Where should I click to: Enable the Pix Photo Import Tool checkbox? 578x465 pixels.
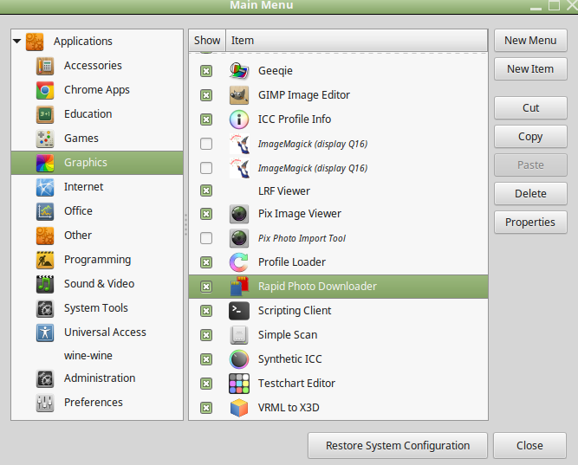[x=206, y=238]
